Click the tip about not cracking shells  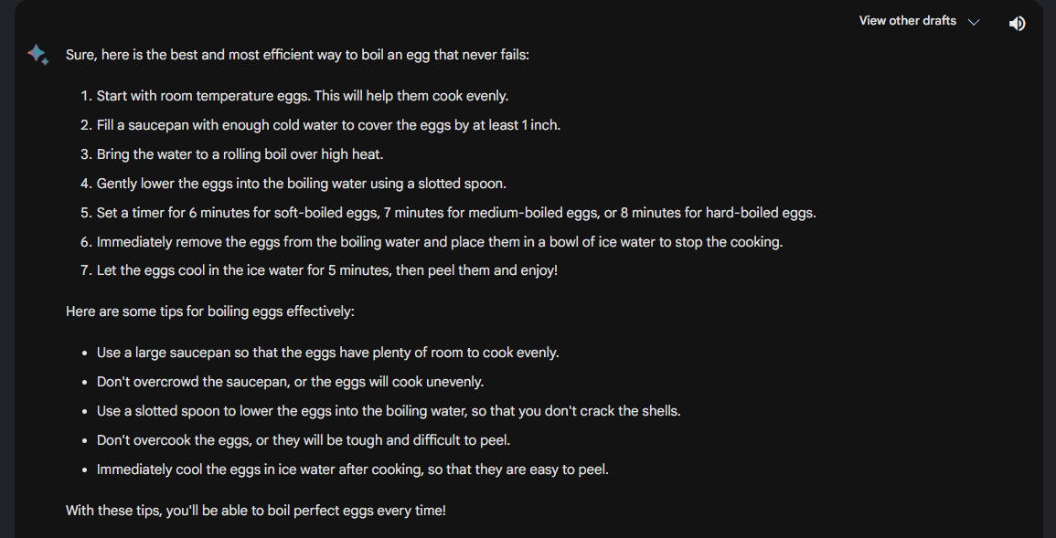tap(389, 411)
